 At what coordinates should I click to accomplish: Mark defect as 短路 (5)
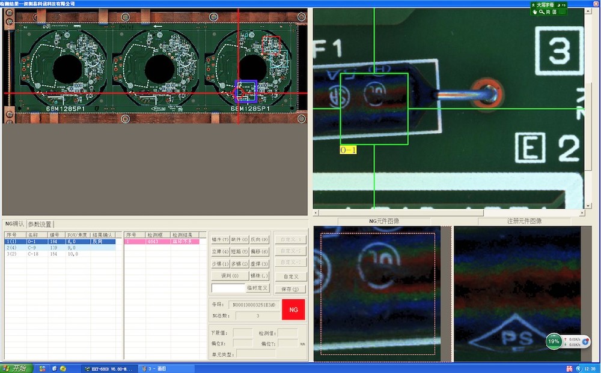click(x=240, y=252)
